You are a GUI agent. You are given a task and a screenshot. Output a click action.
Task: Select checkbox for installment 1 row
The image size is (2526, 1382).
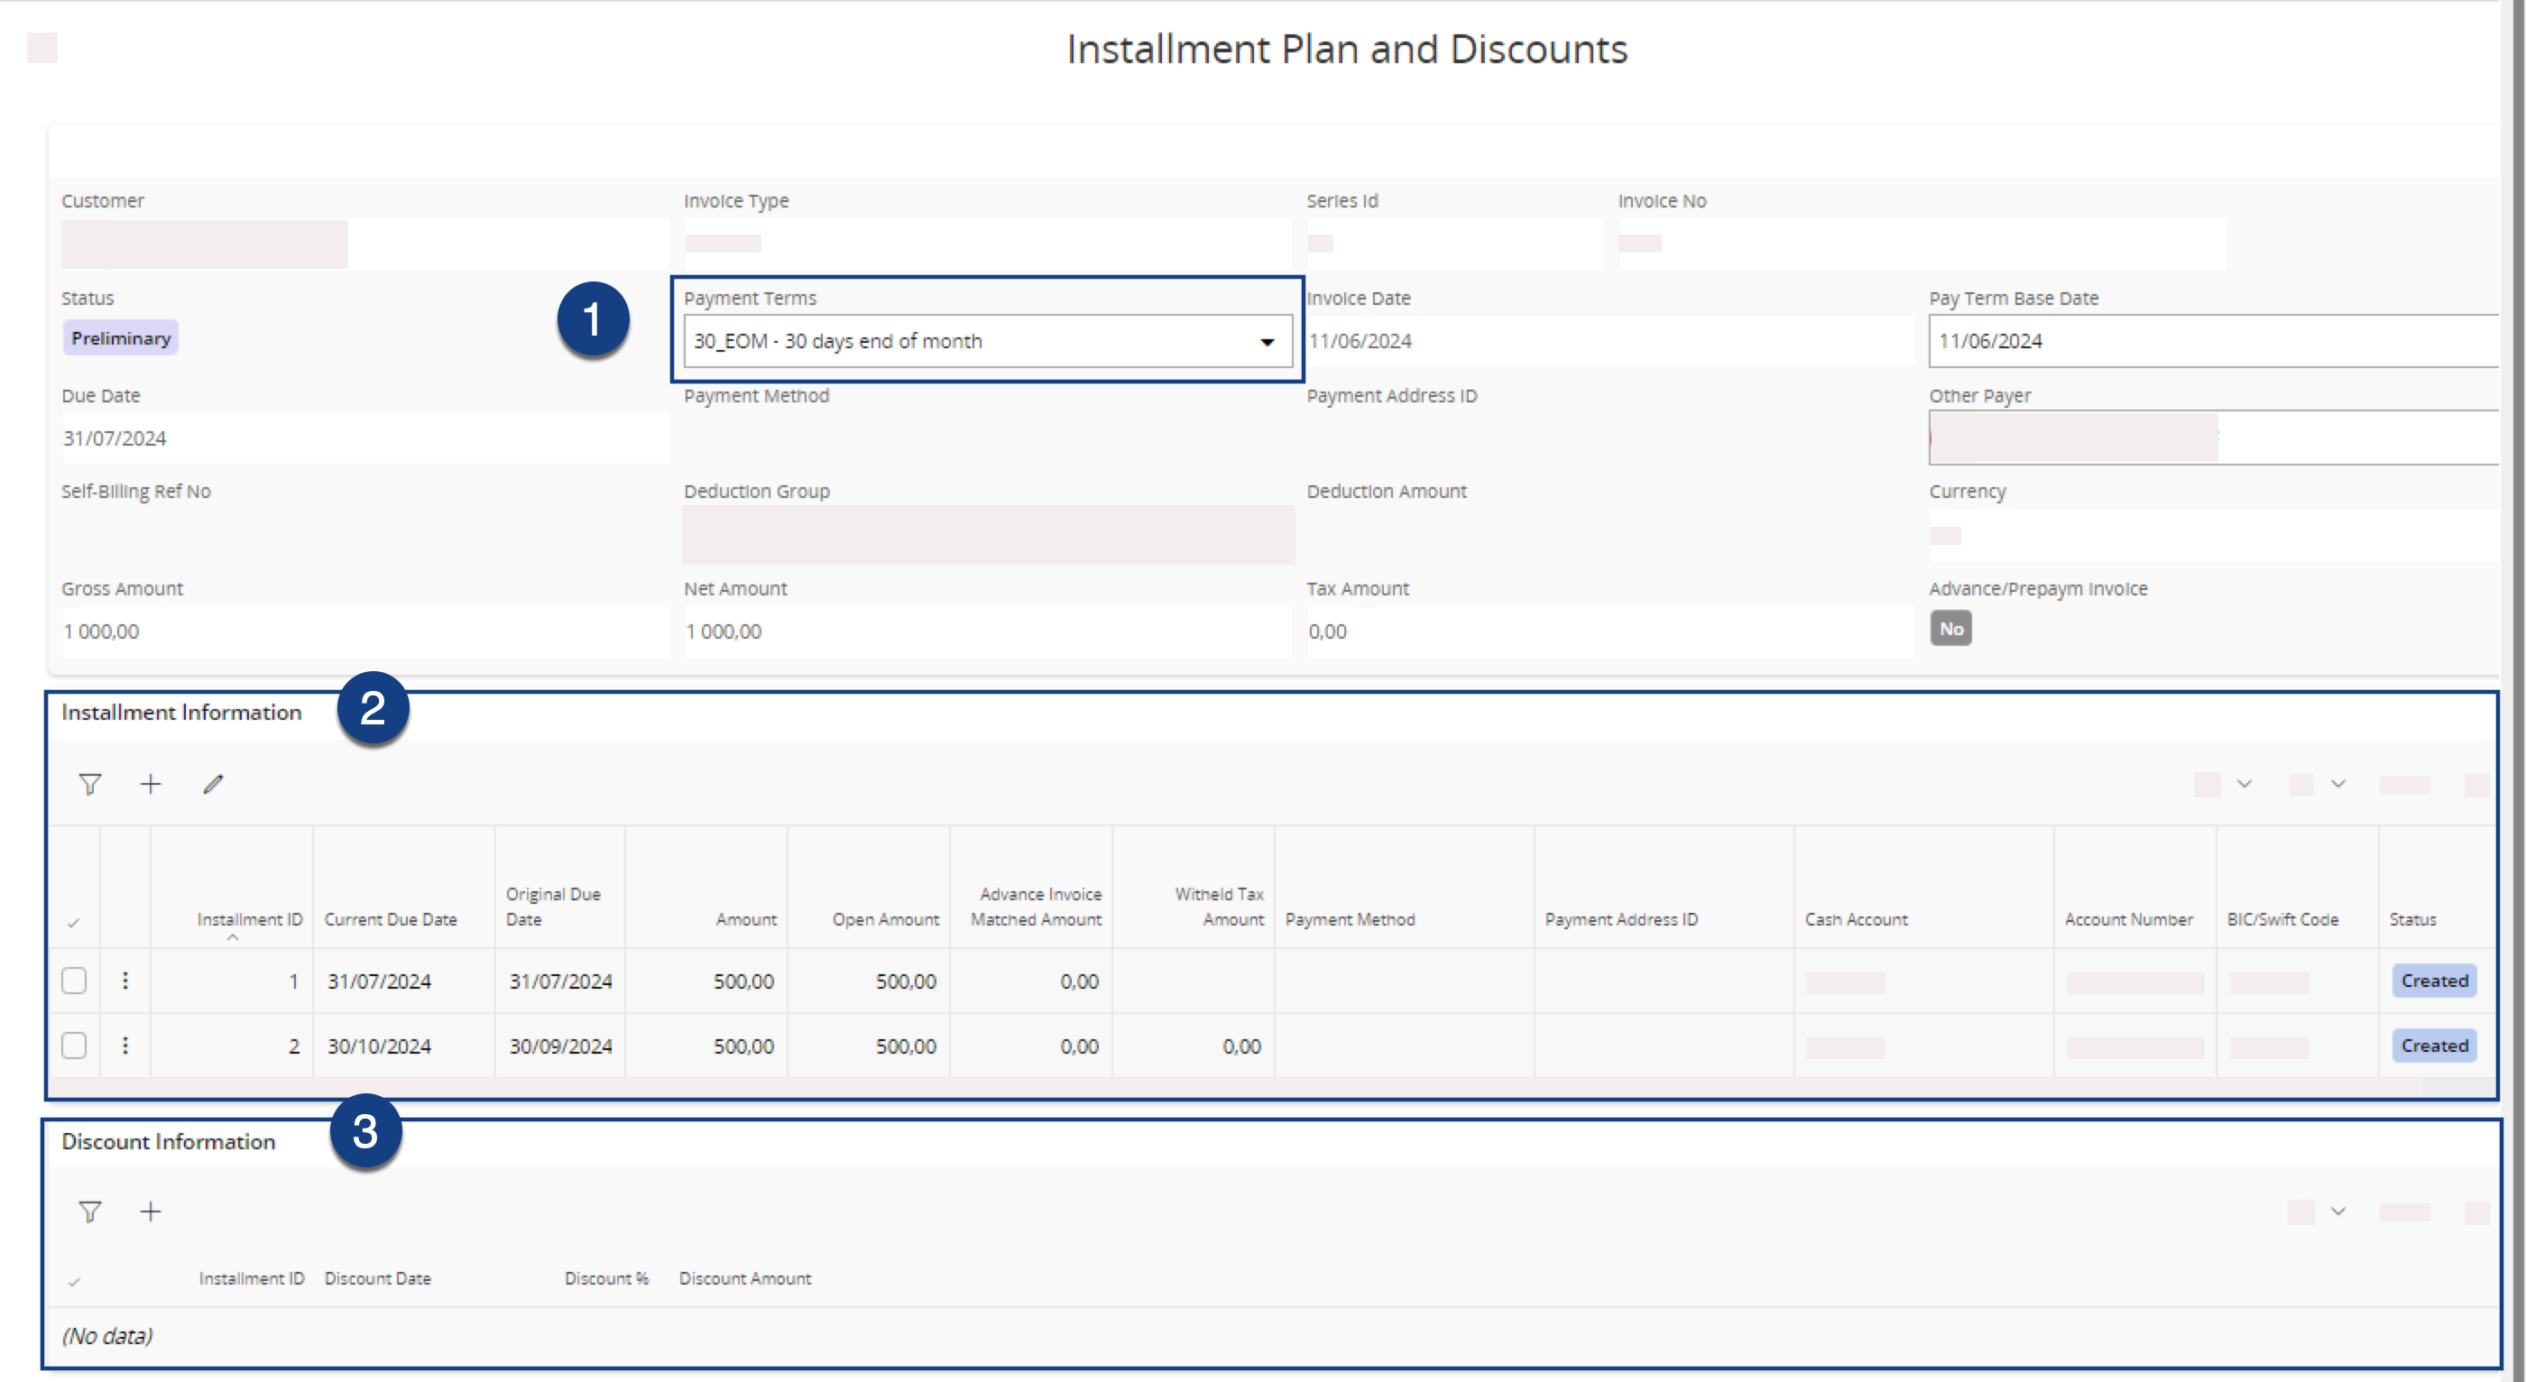pos(74,981)
